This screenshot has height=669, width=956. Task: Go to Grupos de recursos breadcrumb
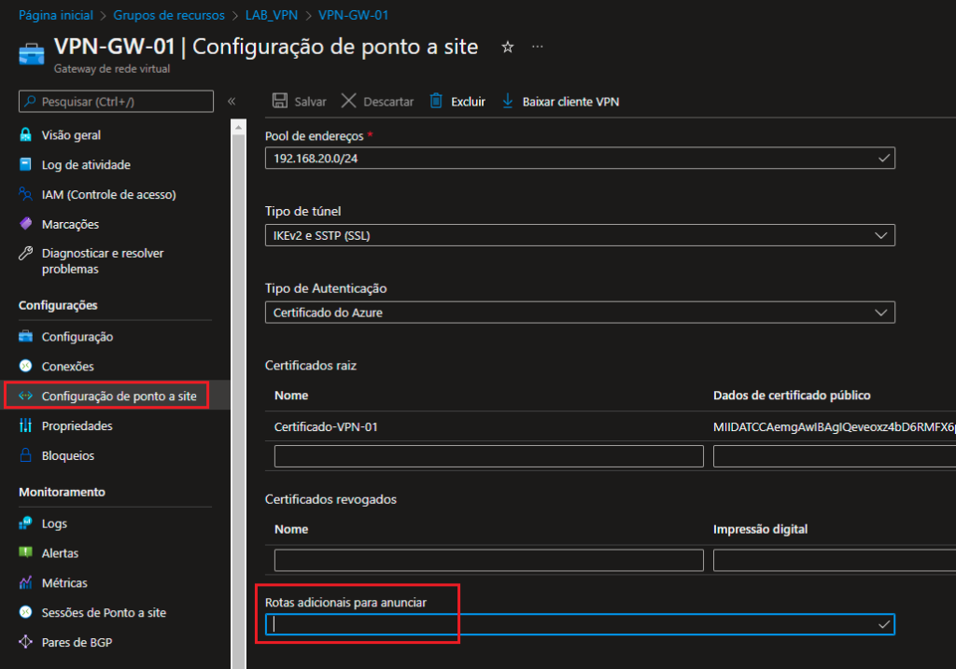(x=168, y=15)
